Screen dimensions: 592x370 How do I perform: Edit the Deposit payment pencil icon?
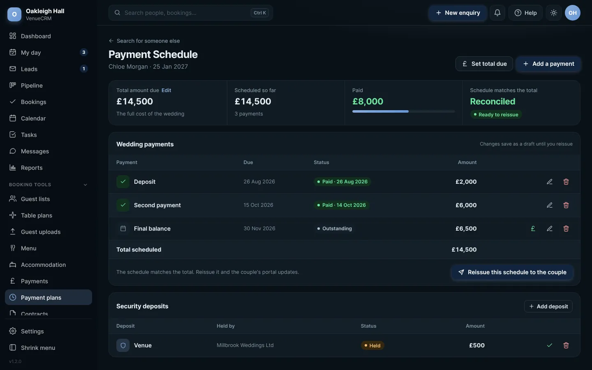pos(550,182)
